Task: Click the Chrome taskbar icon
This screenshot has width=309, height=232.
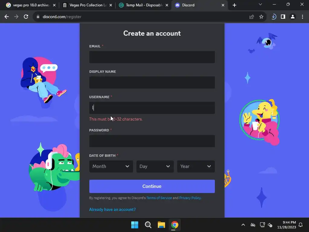Action: [x=175, y=225]
